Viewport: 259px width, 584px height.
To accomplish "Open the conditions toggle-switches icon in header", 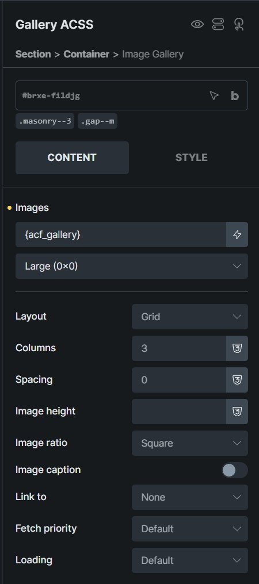I will pyautogui.click(x=218, y=25).
